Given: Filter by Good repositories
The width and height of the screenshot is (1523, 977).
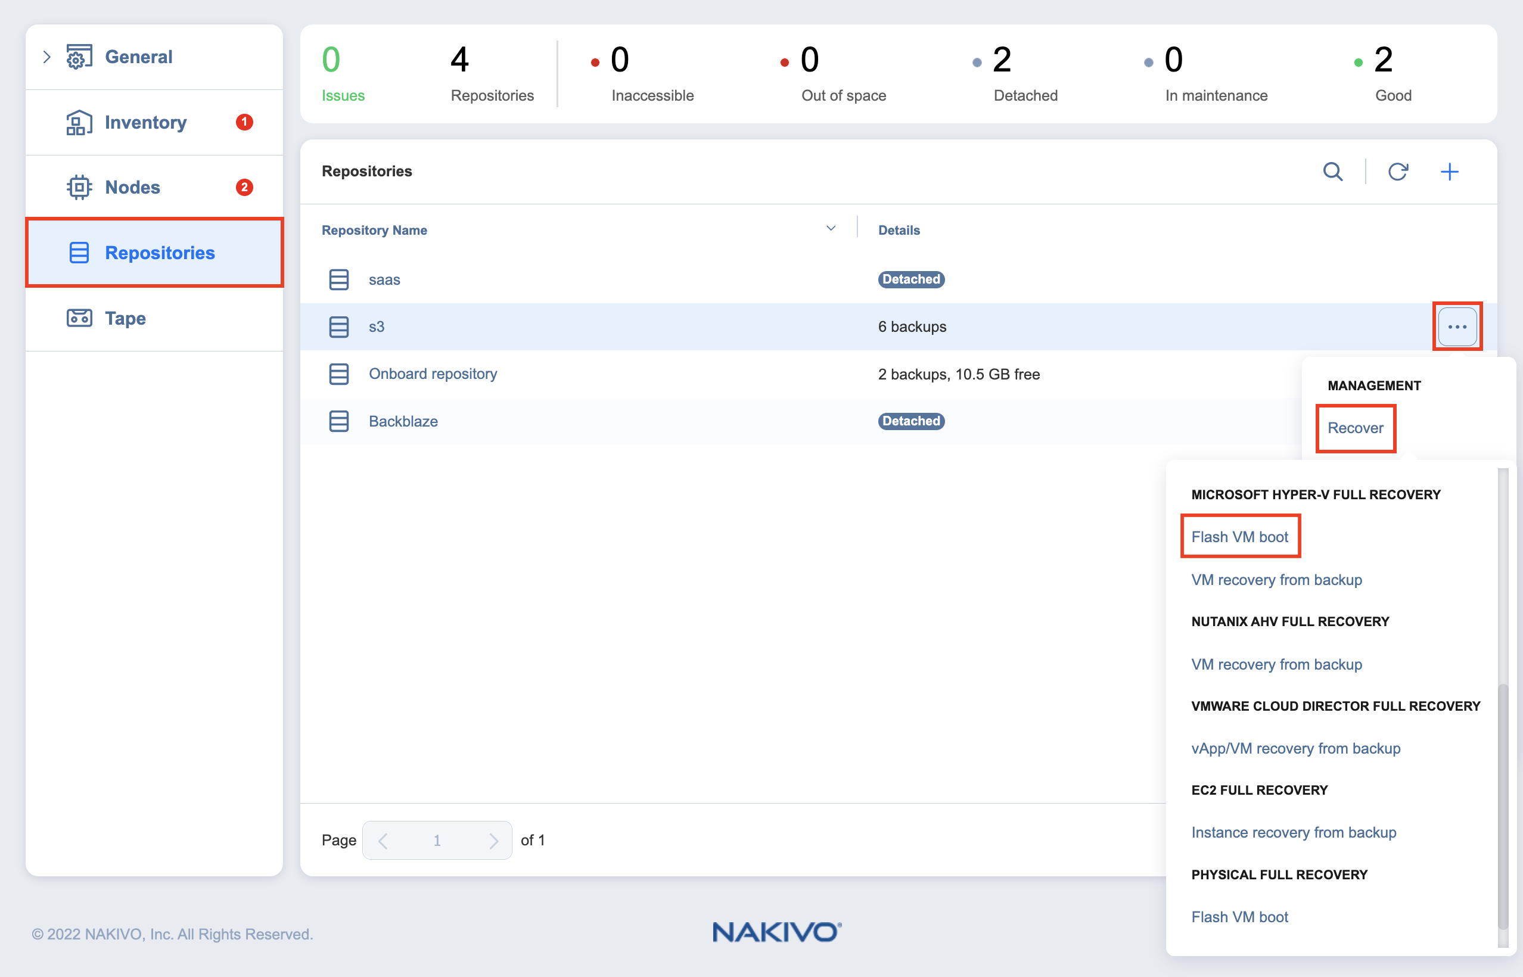Looking at the screenshot, I should pos(1383,74).
